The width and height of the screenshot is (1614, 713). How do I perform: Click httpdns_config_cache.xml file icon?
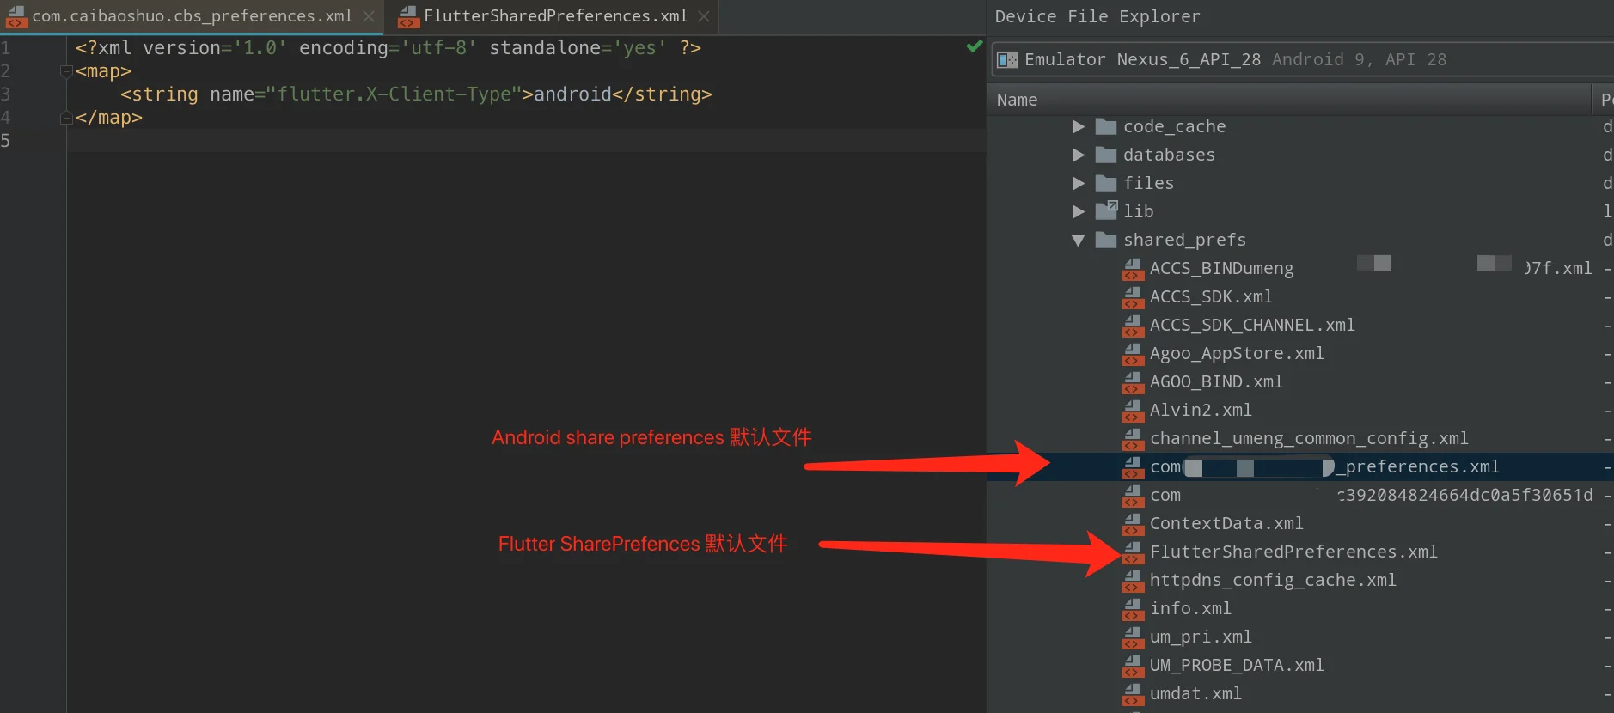click(1133, 581)
